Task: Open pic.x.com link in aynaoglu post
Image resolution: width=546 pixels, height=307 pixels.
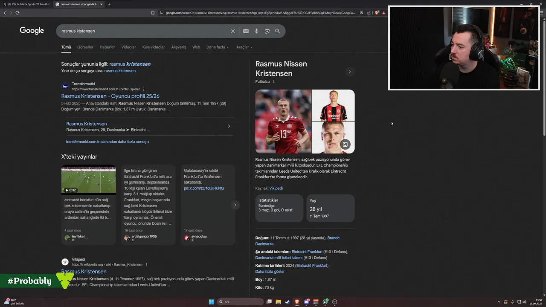Action: (204, 188)
